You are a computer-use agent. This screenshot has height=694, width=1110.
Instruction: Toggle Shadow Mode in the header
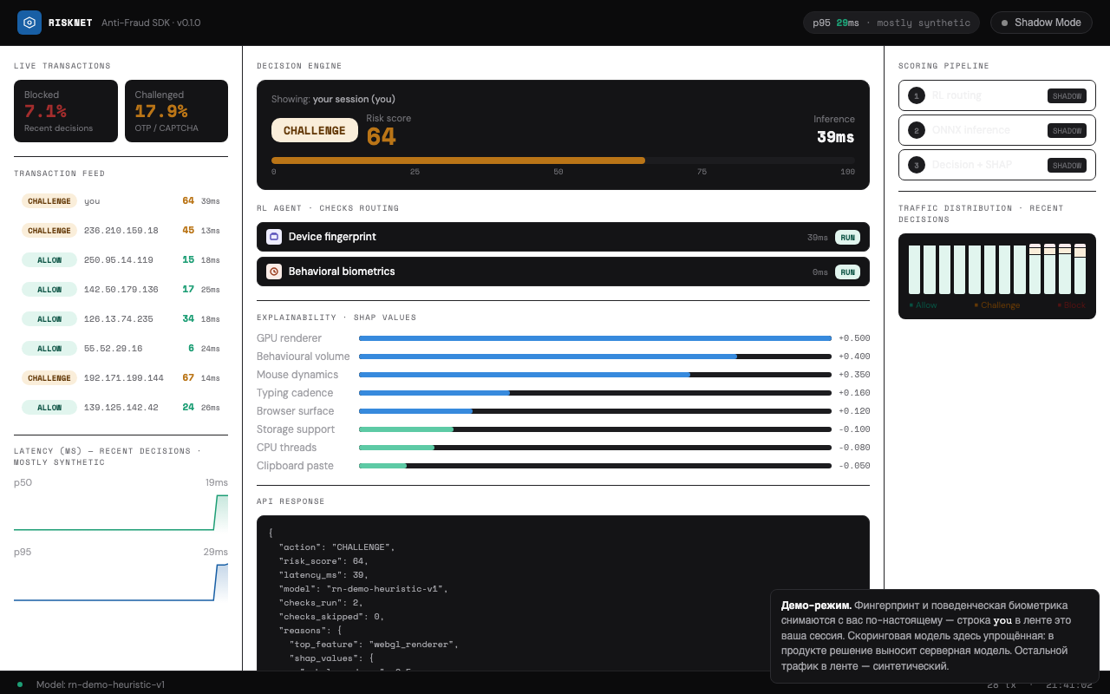pyautogui.click(x=1041, y=23)
